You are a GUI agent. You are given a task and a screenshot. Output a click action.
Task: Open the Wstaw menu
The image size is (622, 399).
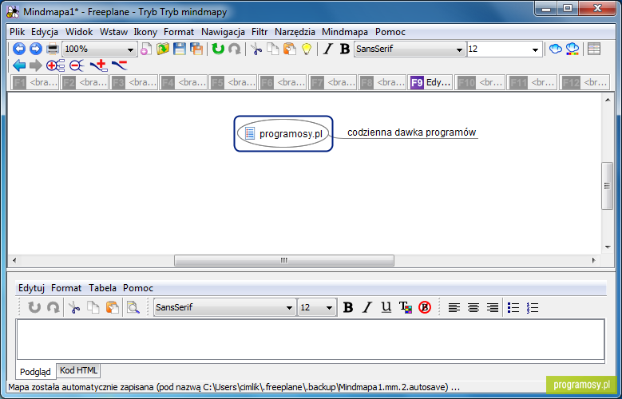pos(113,32)
